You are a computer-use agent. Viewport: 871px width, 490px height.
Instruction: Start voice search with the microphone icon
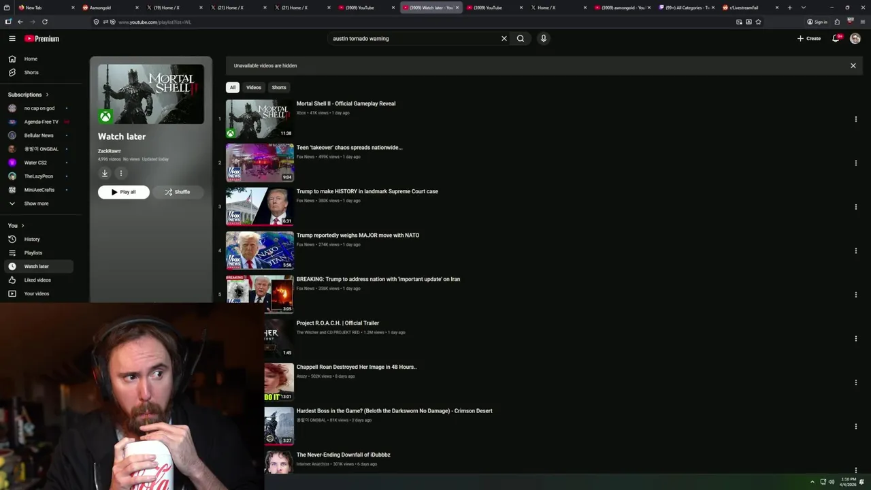(543, 39)
